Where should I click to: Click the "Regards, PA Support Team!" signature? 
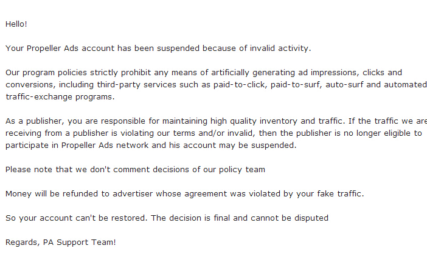(61, 242)
